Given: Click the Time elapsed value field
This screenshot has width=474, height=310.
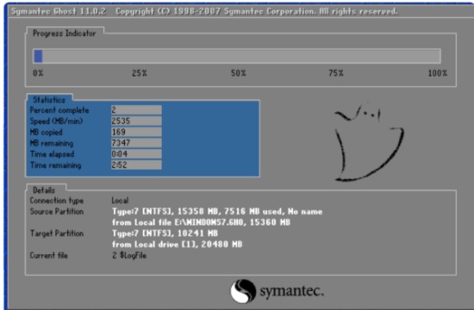Looking at the screenshot, I should tap(136, 154).
